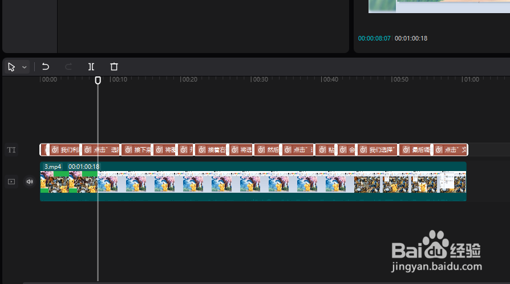
Task: Click total duration 00:01:00:18 in preview
Action: (411, 38)
